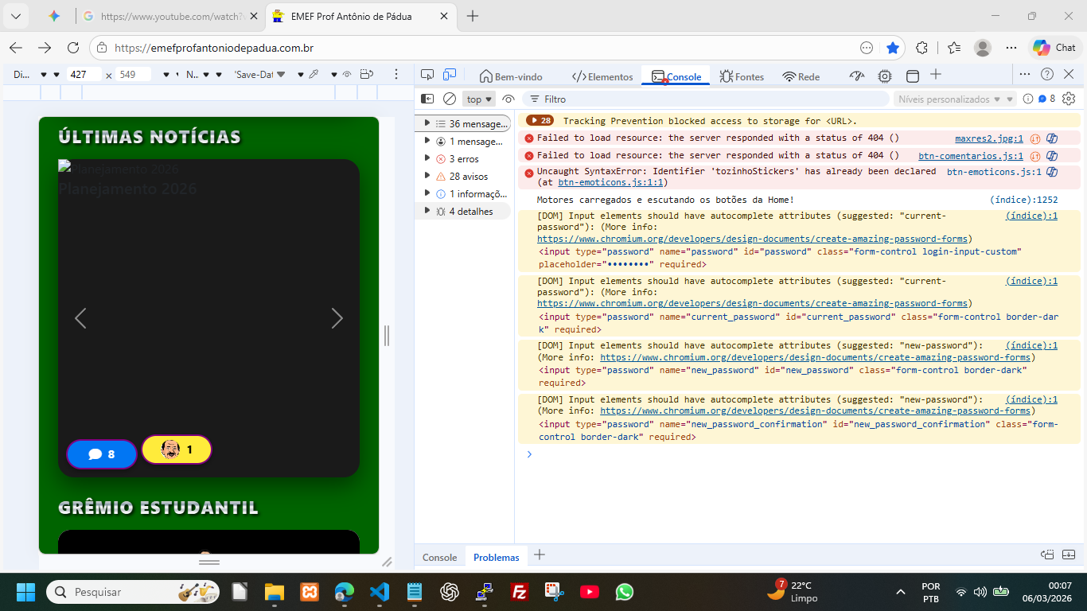
Task: Expand the '4 detalhes' sidebar group
Action: point(427,211)
